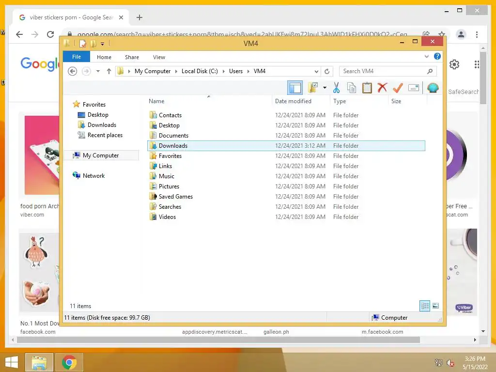Reload the Chrome page
This screenshot has height=372, width=496.
[50, 34]
